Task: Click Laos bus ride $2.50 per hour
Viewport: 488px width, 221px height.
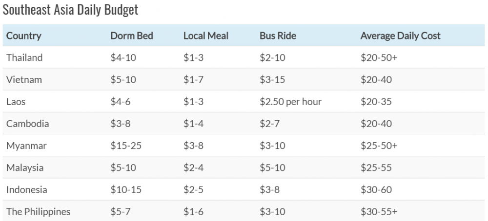Action: pyautogui.click(x=290, y=102)
